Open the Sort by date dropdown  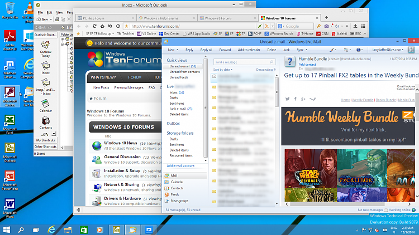pos(223,70)
